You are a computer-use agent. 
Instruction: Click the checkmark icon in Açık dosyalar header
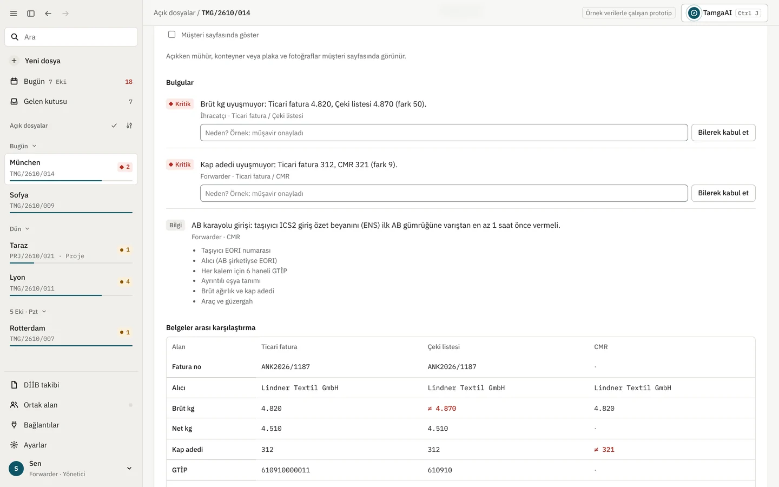[114, 126]
